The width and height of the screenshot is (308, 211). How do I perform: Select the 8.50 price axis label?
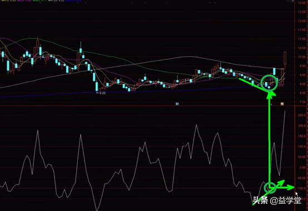tap(302, 84)
